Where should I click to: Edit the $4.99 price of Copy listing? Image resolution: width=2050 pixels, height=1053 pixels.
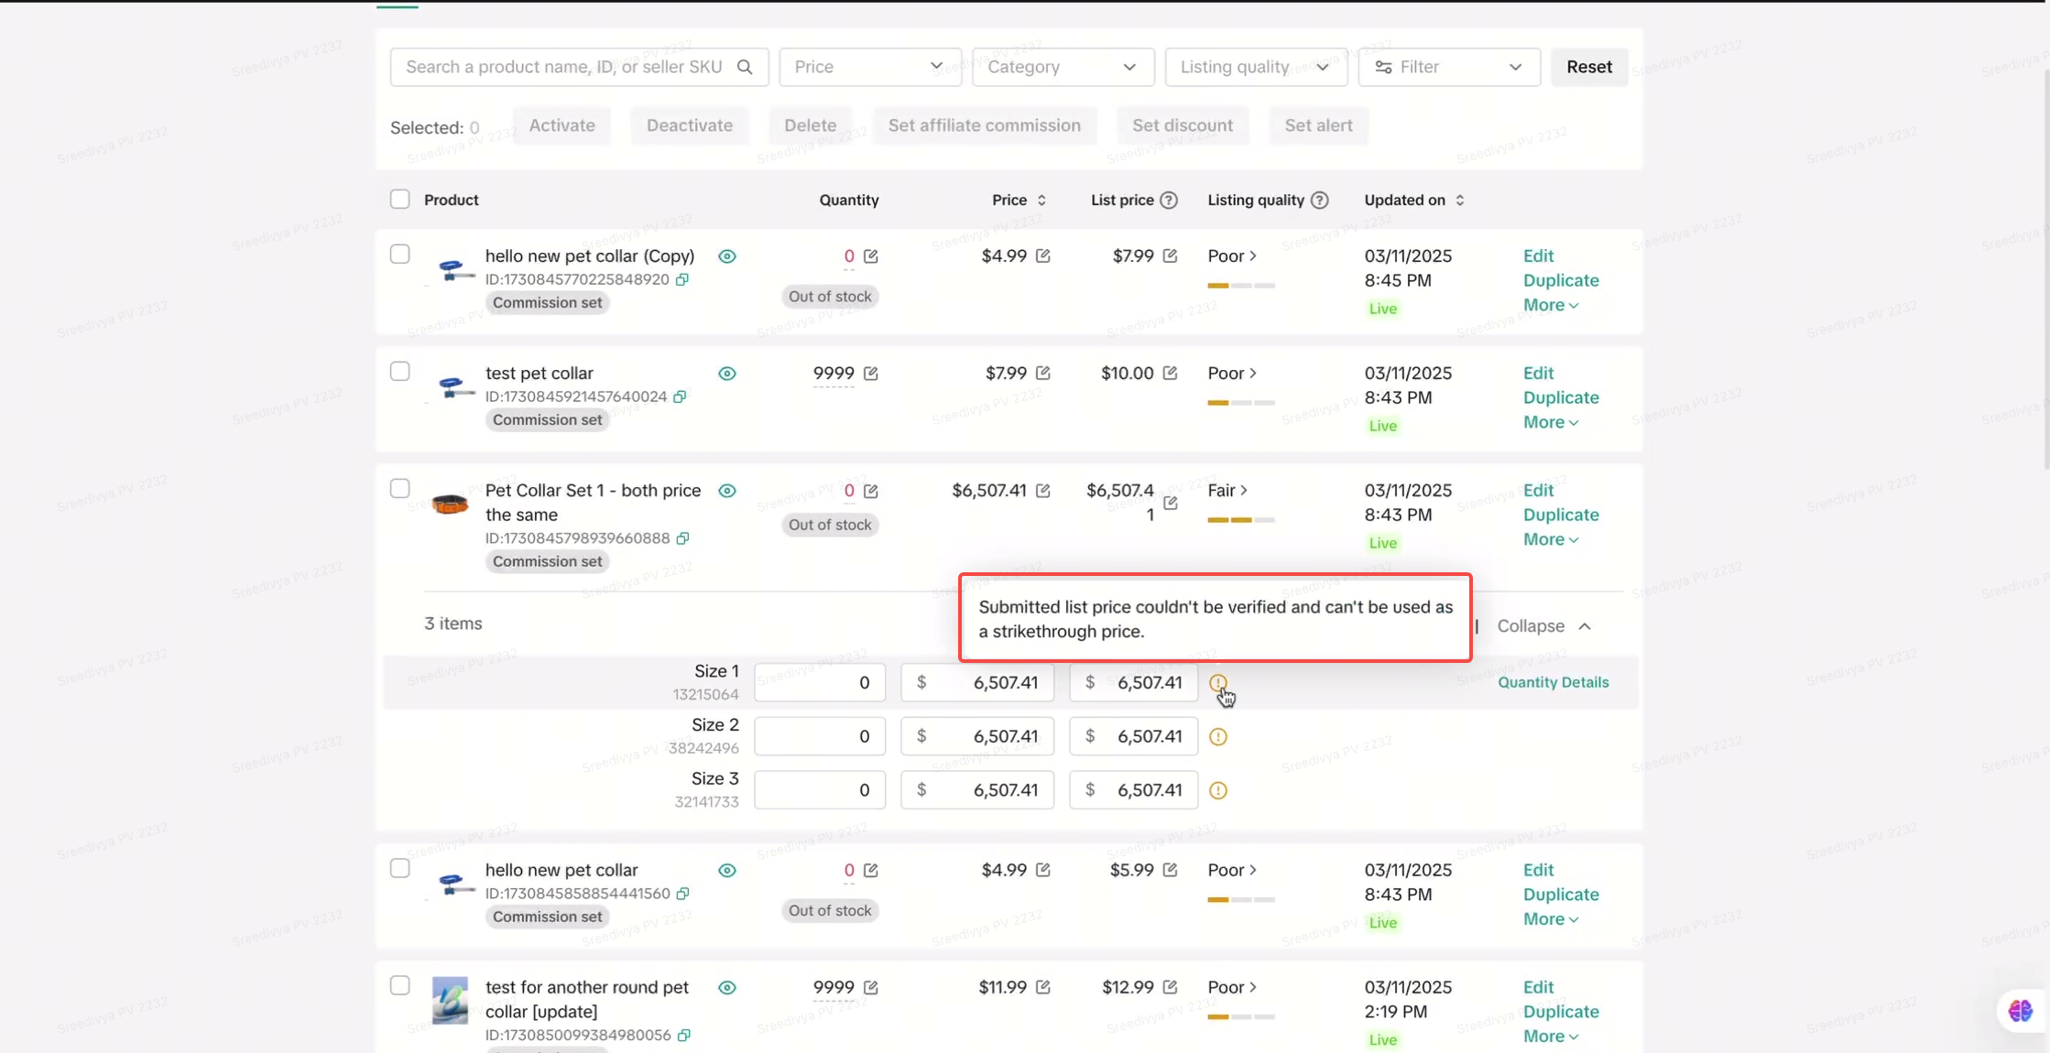pos(1043,256)
